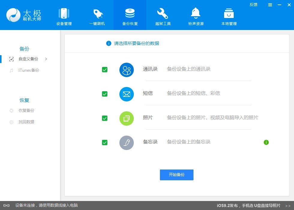294x210 pixels.
Task: Toggle the 备忘录 backup checkbox
Action: [105, 142]
